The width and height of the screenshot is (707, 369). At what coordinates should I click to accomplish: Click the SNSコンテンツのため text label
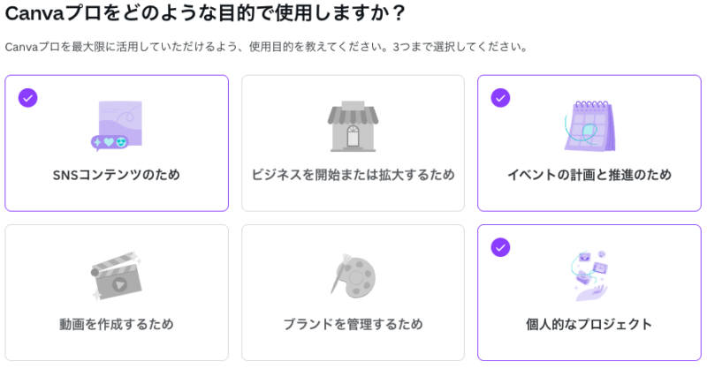click(x=117, y=175)
